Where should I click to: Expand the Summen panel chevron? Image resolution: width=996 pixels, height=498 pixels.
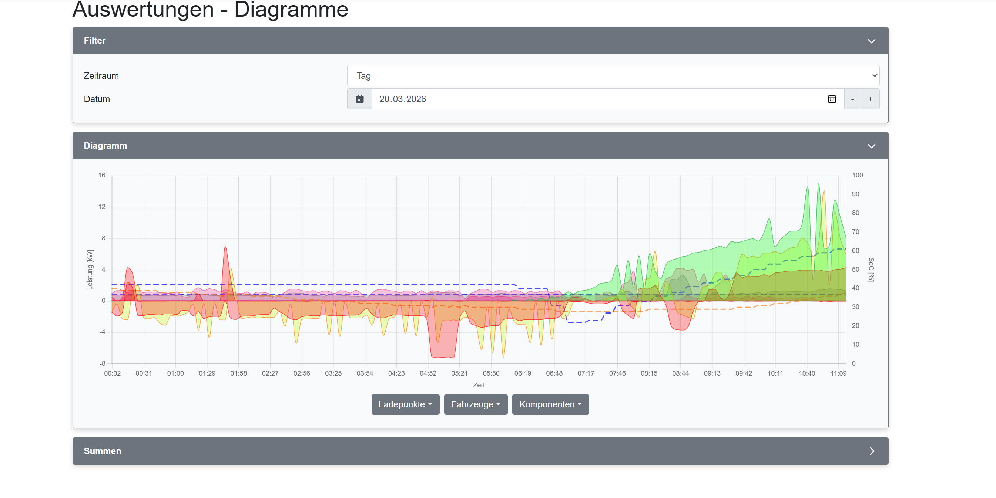[872, 451]
